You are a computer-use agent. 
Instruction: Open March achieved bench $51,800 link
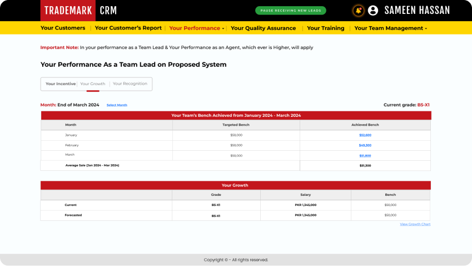tap(365, 156)
